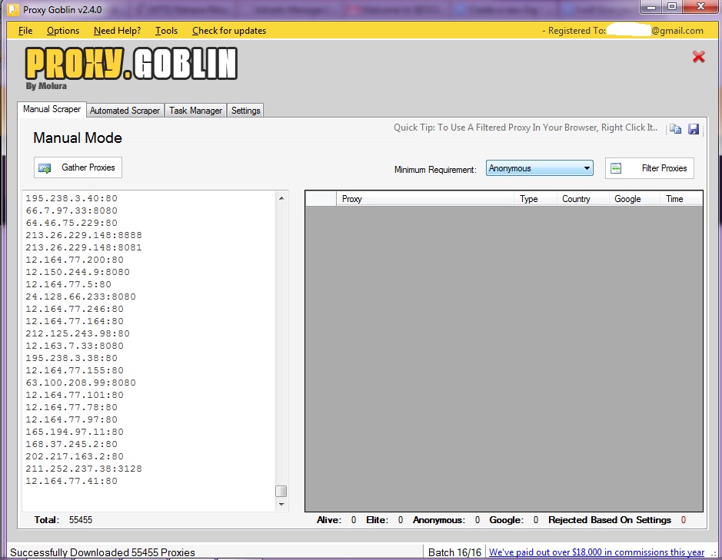Switch to the Settings tab
The width and height of the screenshot is (722, 560).
(245, 111)
